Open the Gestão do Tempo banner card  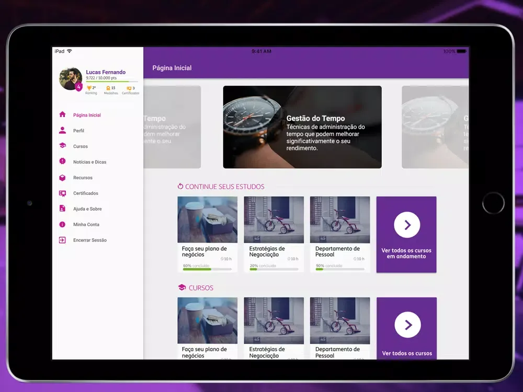[x=302, y=127]
